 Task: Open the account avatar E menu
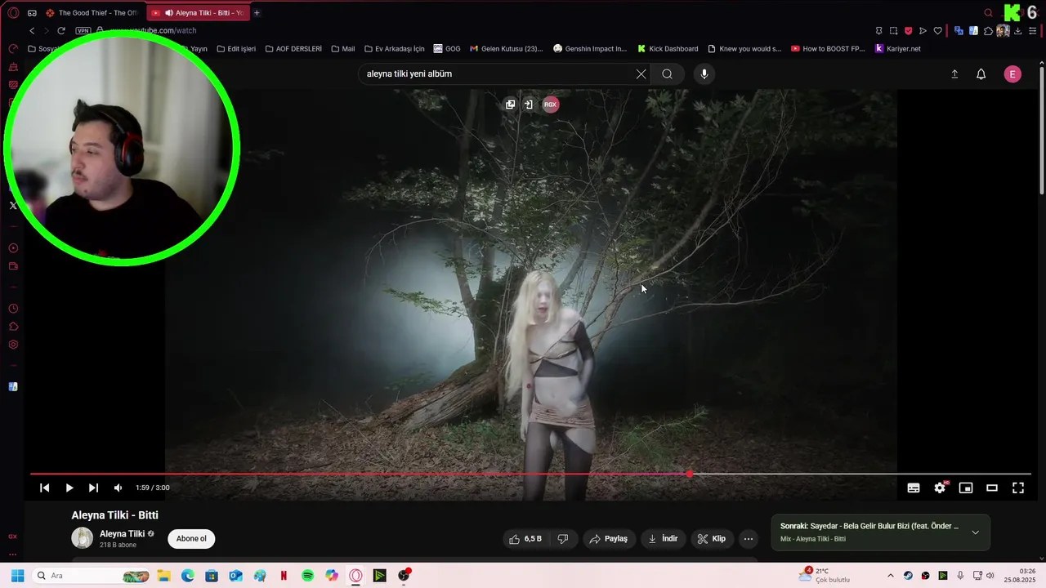(1012, 73)
